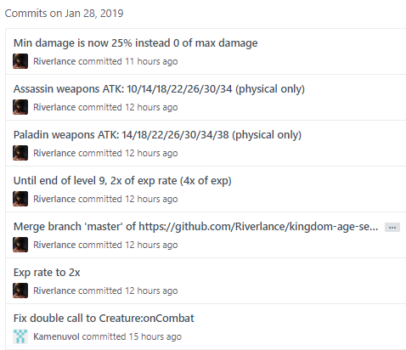The image size is (406, 350).
Task: Open Paladin weapons ATK commit title
Action: [157, 135]
